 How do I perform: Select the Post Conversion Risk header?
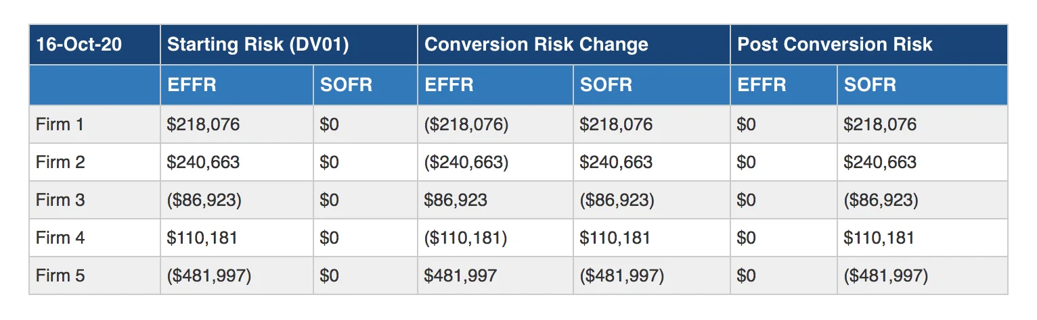835,45
